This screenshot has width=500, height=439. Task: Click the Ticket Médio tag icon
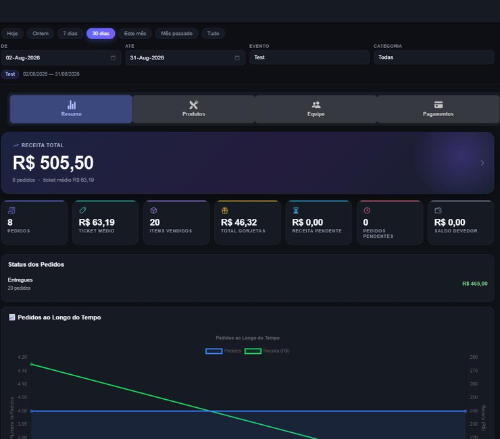point(82,211)
